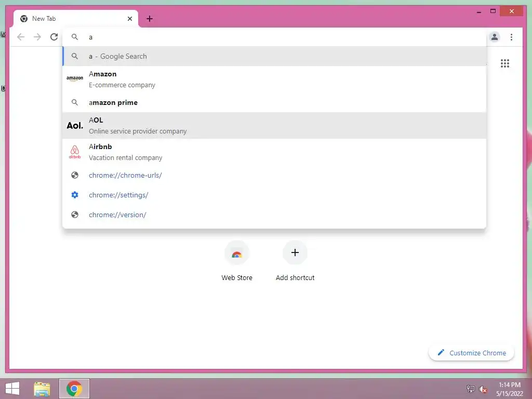Click the blue gear icon beside chrome://settings/

(x=75, y=195)
